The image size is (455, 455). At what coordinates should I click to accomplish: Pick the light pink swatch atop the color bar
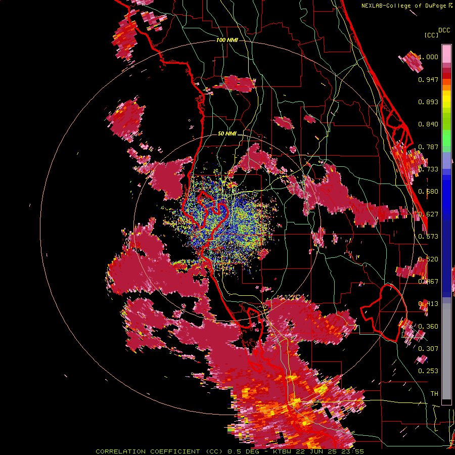pyautogui.click(x=446, y=54)
